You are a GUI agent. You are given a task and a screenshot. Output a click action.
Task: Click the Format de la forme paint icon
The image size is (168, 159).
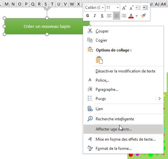coord(90,148)
